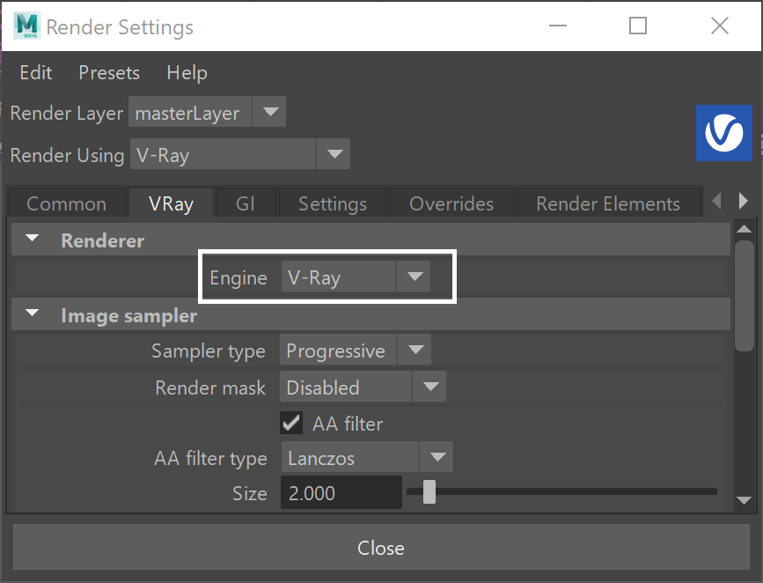This screenshot has height=583, width=763.
Task: Click the Maya application icon in title bar
Action: [26, 26]
